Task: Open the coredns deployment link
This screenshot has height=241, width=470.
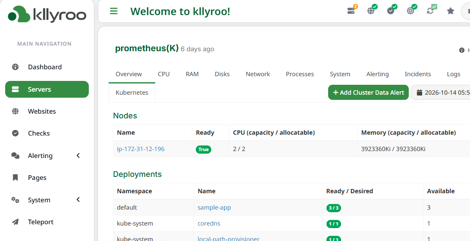Action: (x=209, y=223)
